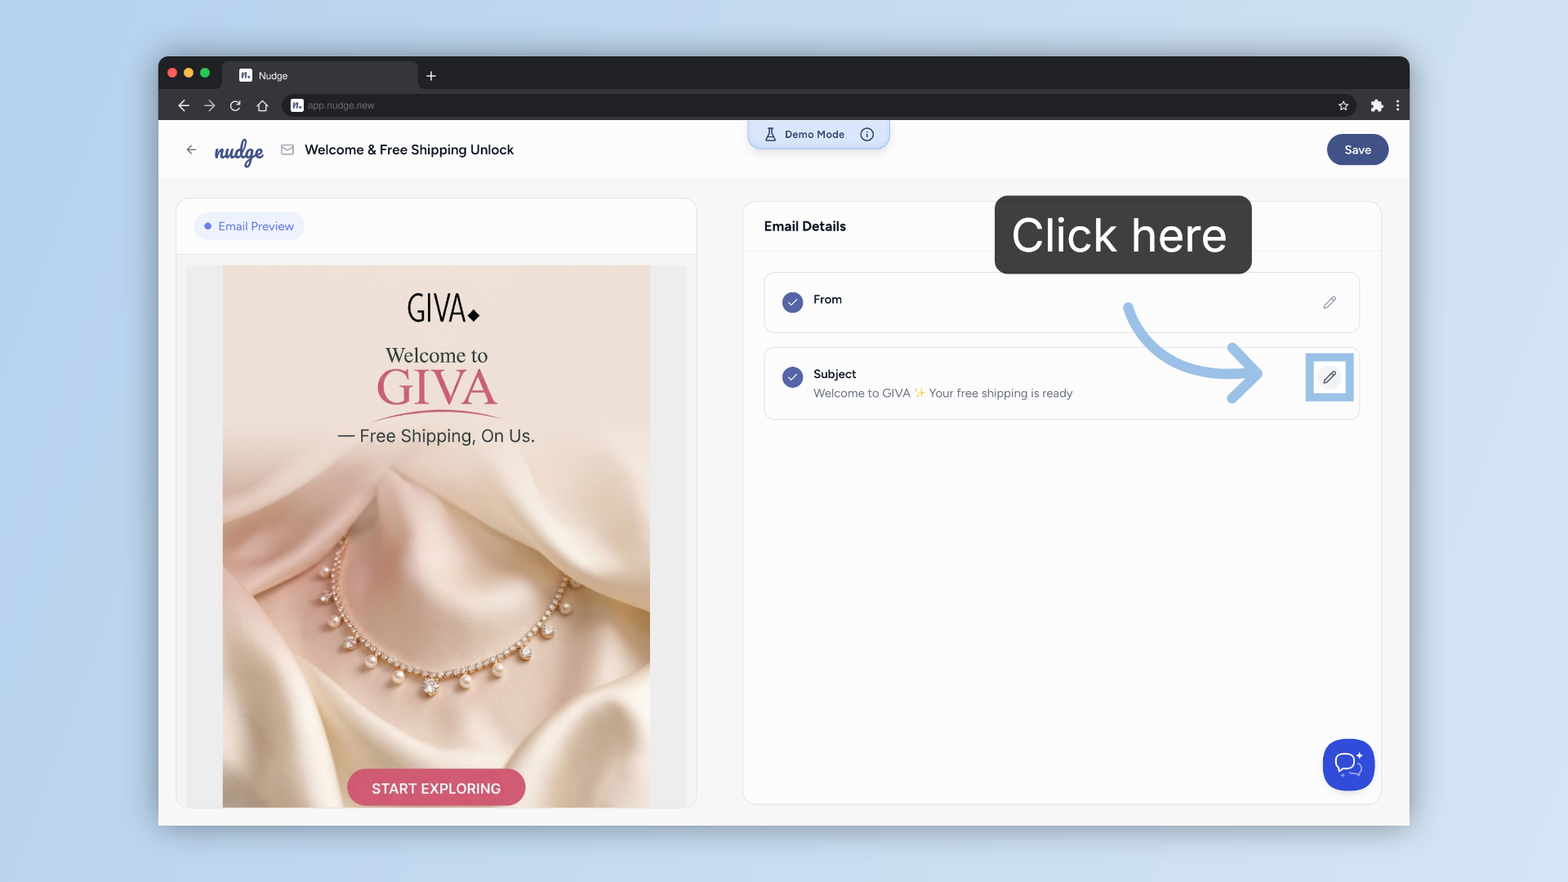Screen dimensions: 1568x882
Task: Click the nudge logo
Action: (238, 152)
